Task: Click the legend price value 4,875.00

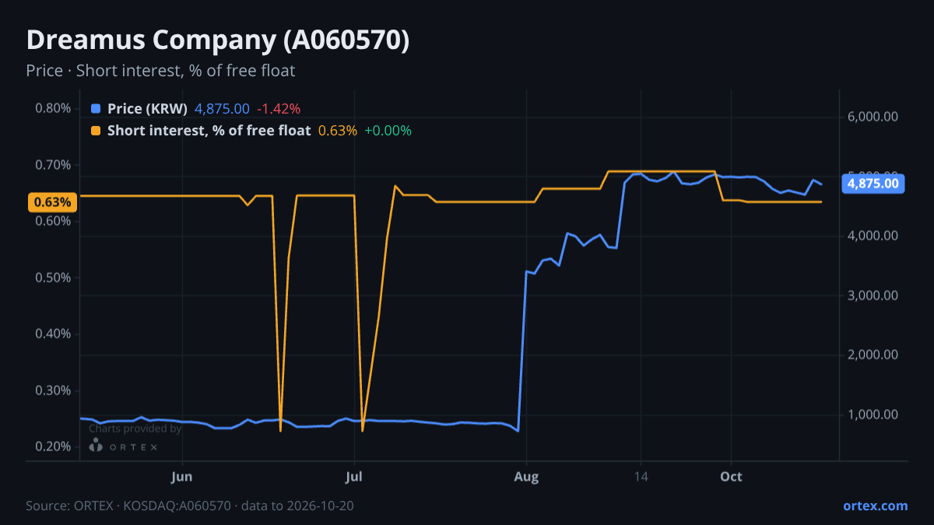Action: (222, 108)
